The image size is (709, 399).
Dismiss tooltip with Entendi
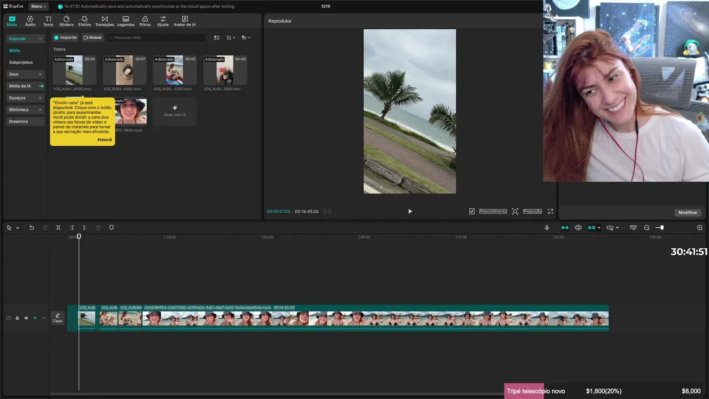[x=105, y=140]
